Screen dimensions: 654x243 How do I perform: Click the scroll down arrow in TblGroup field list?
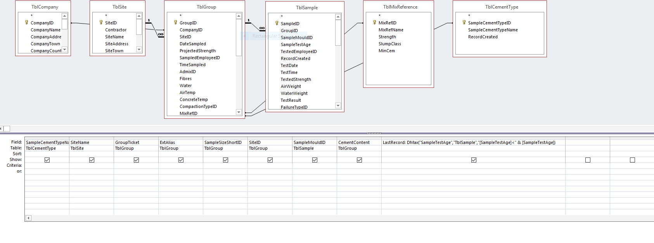tap(239, 112)
